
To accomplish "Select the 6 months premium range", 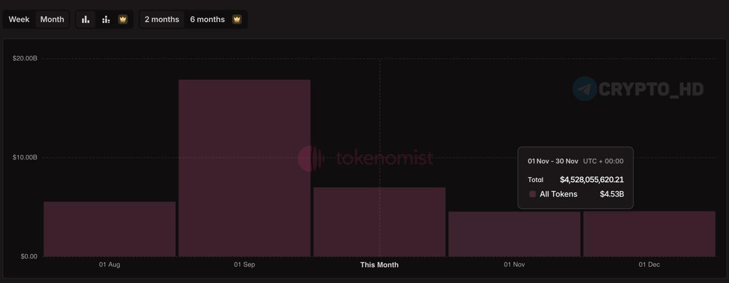I will click(x=207, y=19).
